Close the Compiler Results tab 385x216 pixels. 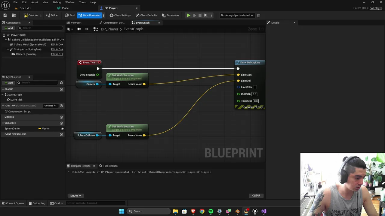[94, 166]
